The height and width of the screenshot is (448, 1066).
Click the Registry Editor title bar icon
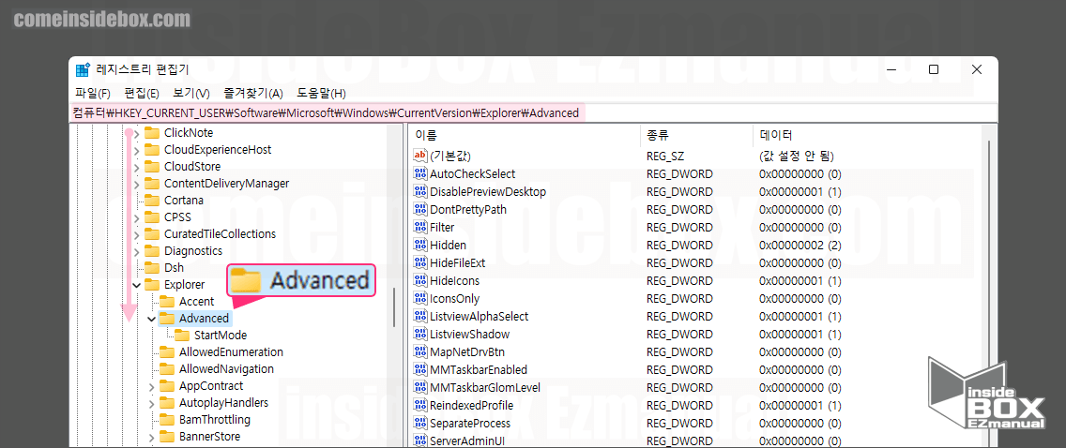coord(83,70)
